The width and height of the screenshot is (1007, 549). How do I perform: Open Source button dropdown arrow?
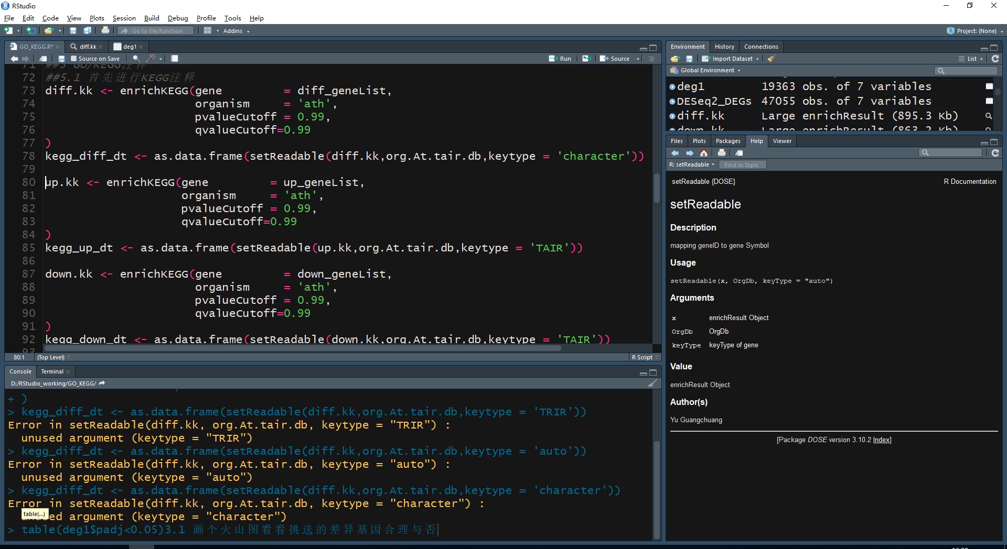point(638,59)
